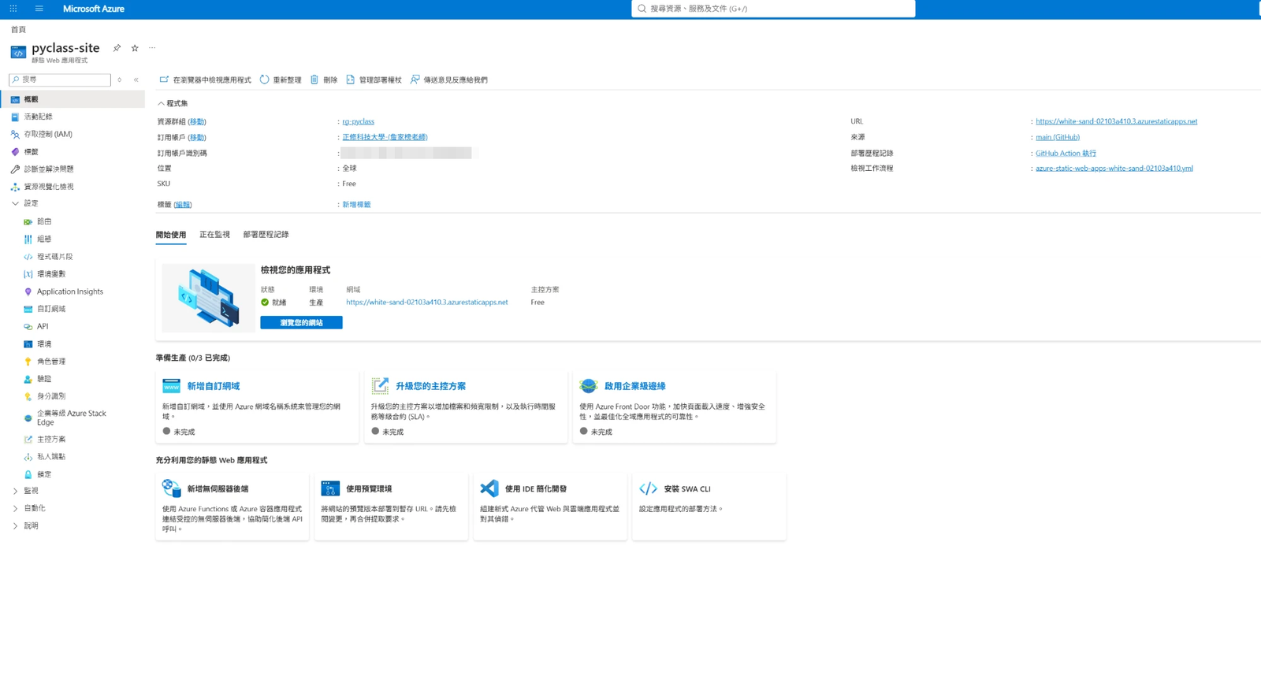Click the 新增標籤 link
Viewport: 1261px width, 698px height.
pos(356,204)
